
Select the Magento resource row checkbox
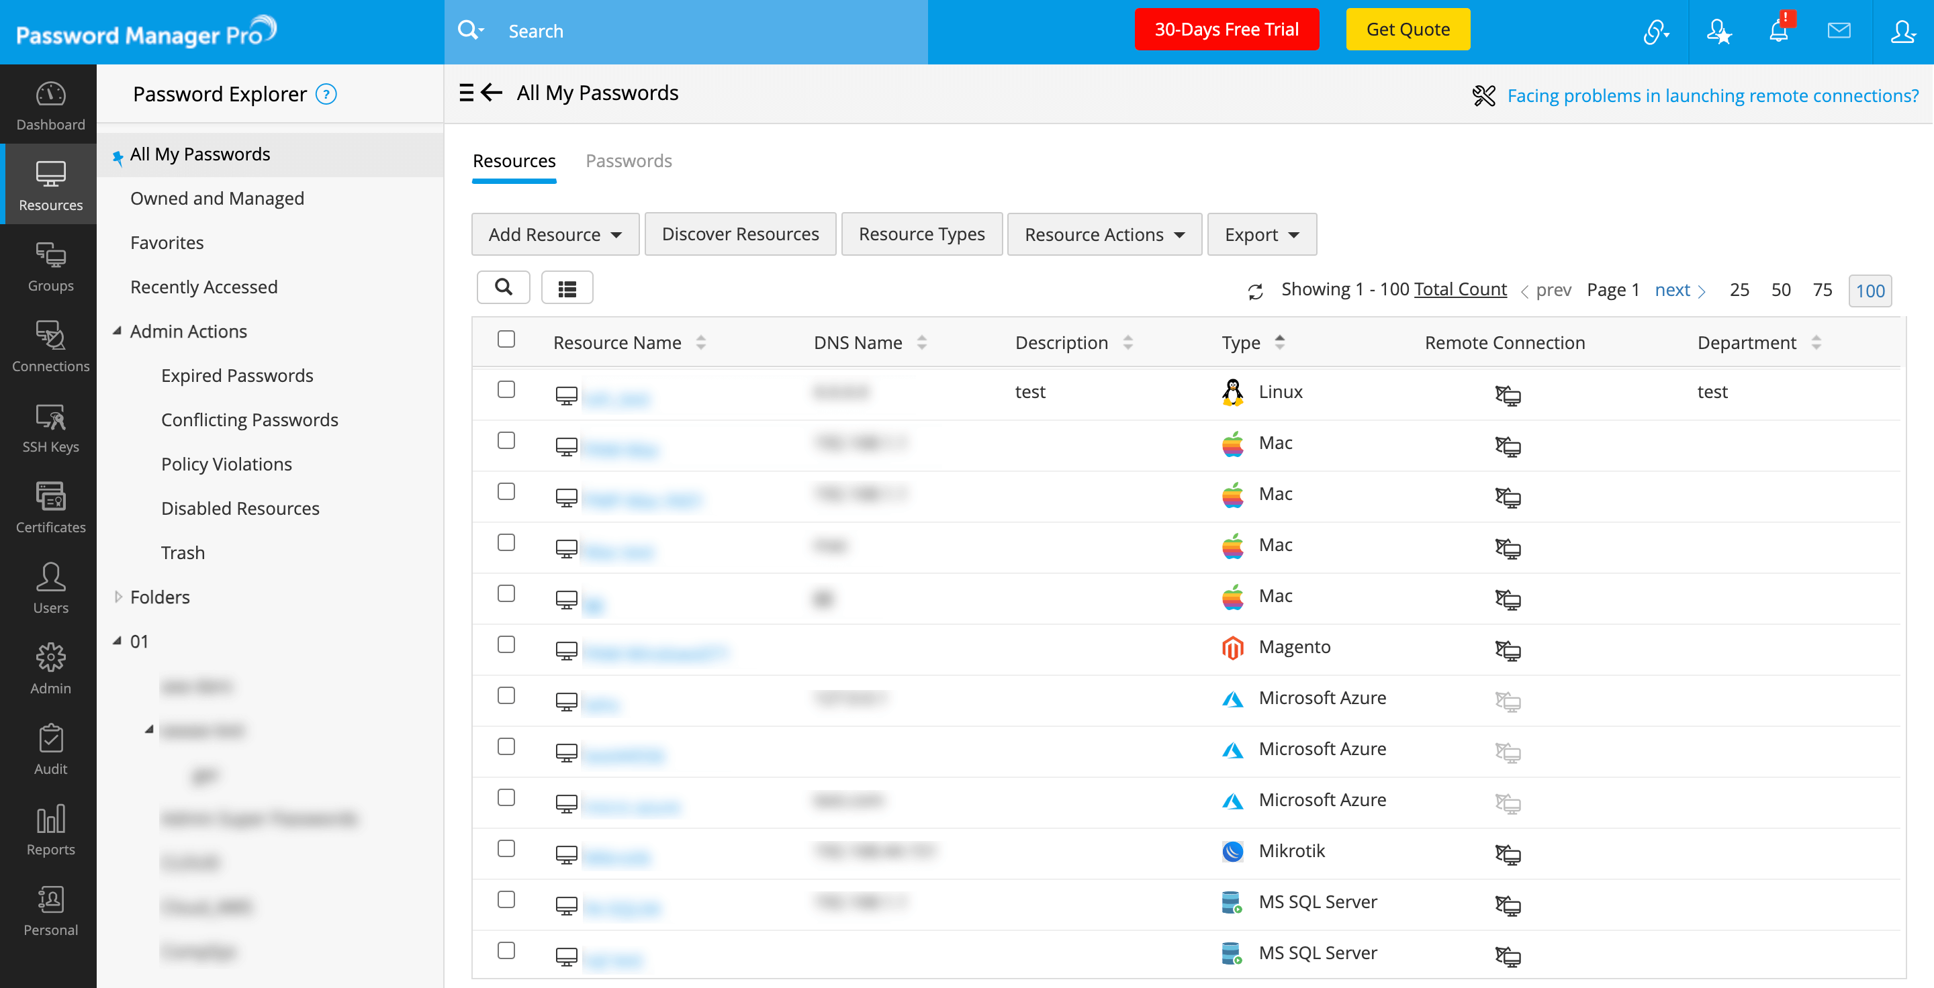pyautogui.click(x=506, y=644)
